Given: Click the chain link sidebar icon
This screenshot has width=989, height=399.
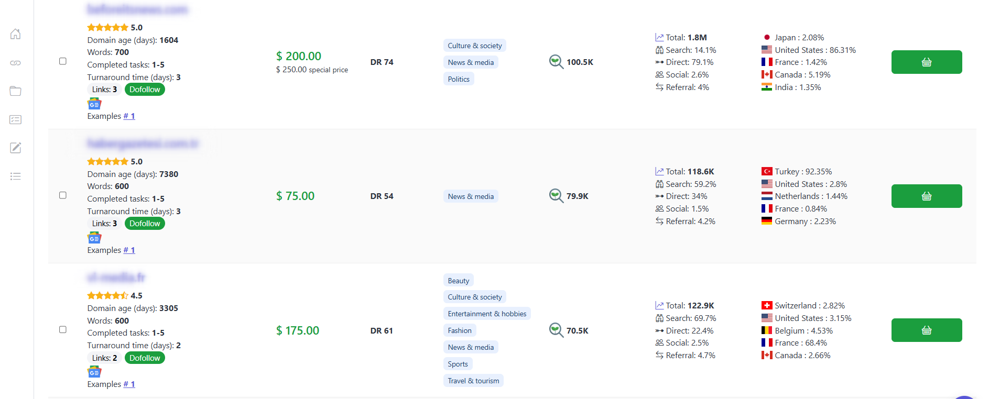Looking at the screenshot, I should pos(16,63).
